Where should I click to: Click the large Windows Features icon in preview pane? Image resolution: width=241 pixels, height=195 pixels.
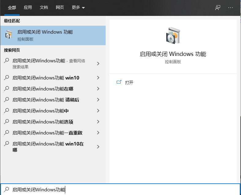click(173, 35)
